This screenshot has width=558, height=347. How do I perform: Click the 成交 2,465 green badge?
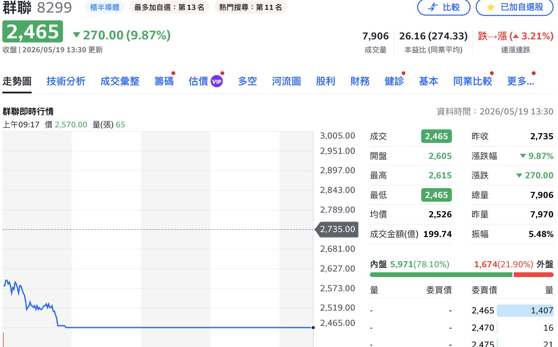(x=437, y=136)
